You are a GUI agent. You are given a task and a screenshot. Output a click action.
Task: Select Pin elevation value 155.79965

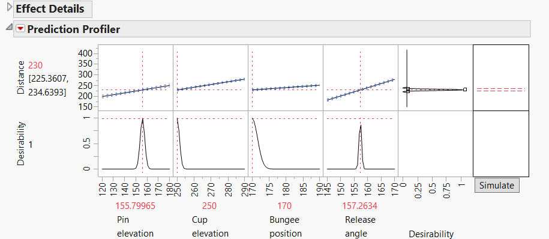(x=135, y=206)
